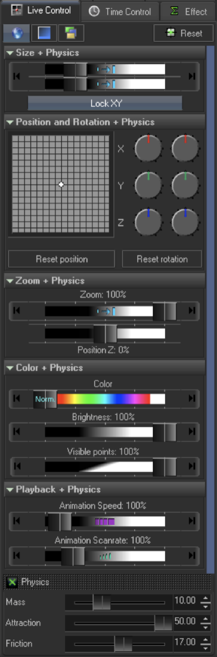Click the Friction slider track
The image size is (217, 657).
[x=119, y=644]
